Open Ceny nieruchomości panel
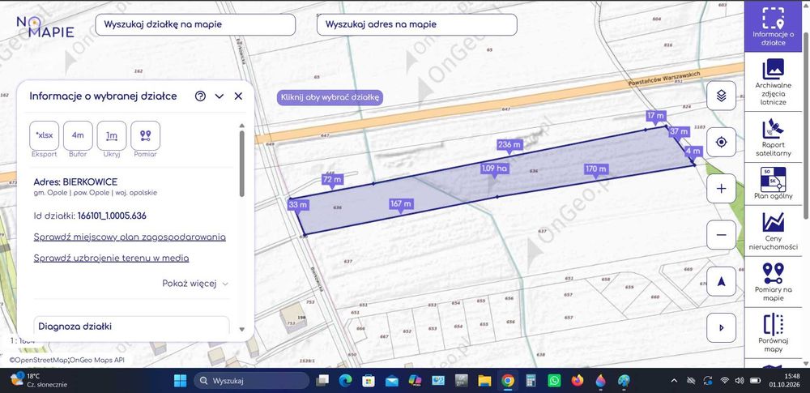Viewport: 810px width, 393px height. 773,231
